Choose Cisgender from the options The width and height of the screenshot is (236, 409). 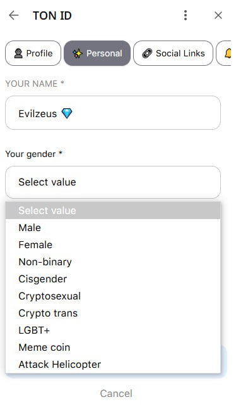pyautogui.click(x=113, y=279)
